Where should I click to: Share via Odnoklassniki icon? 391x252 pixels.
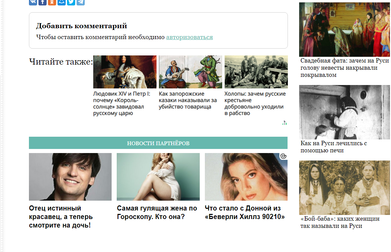(x=52, y=2)
